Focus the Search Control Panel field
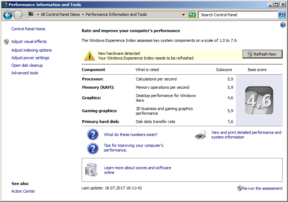The width and height of the screenshot is (288, 202). coord(238,15)
